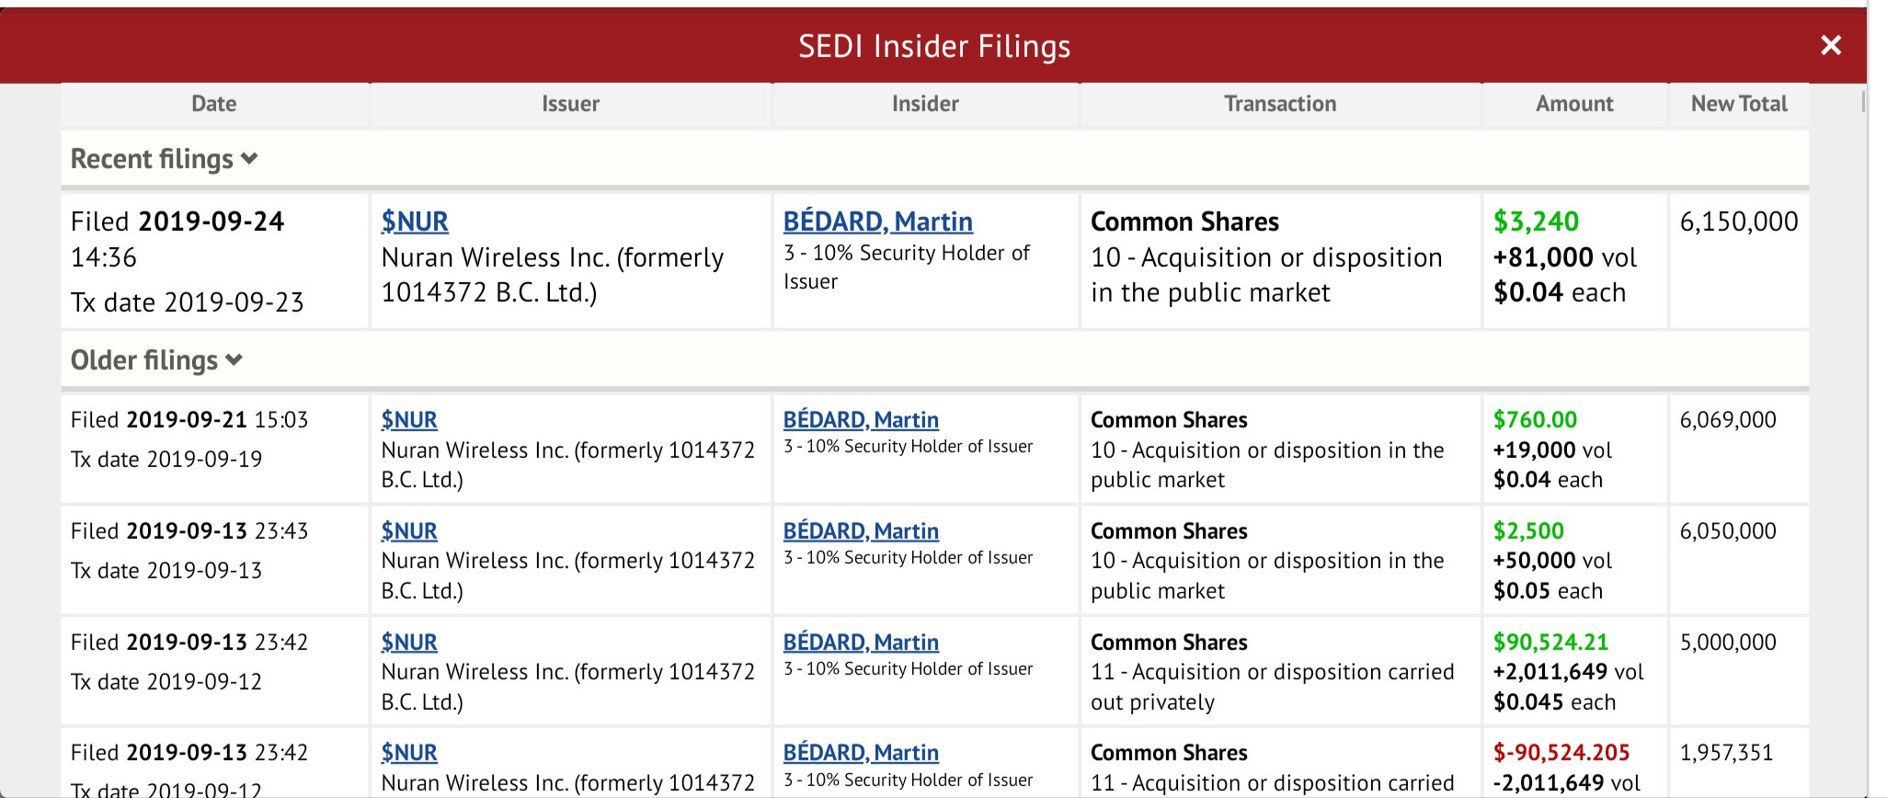Open BÉDARD, Martin link in 5,000,000 total row

coord(861,643)
